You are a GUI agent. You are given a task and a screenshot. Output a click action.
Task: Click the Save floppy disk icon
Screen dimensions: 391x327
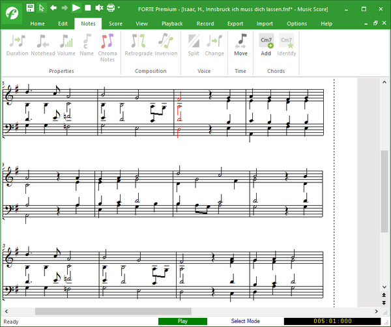point(30,8)
